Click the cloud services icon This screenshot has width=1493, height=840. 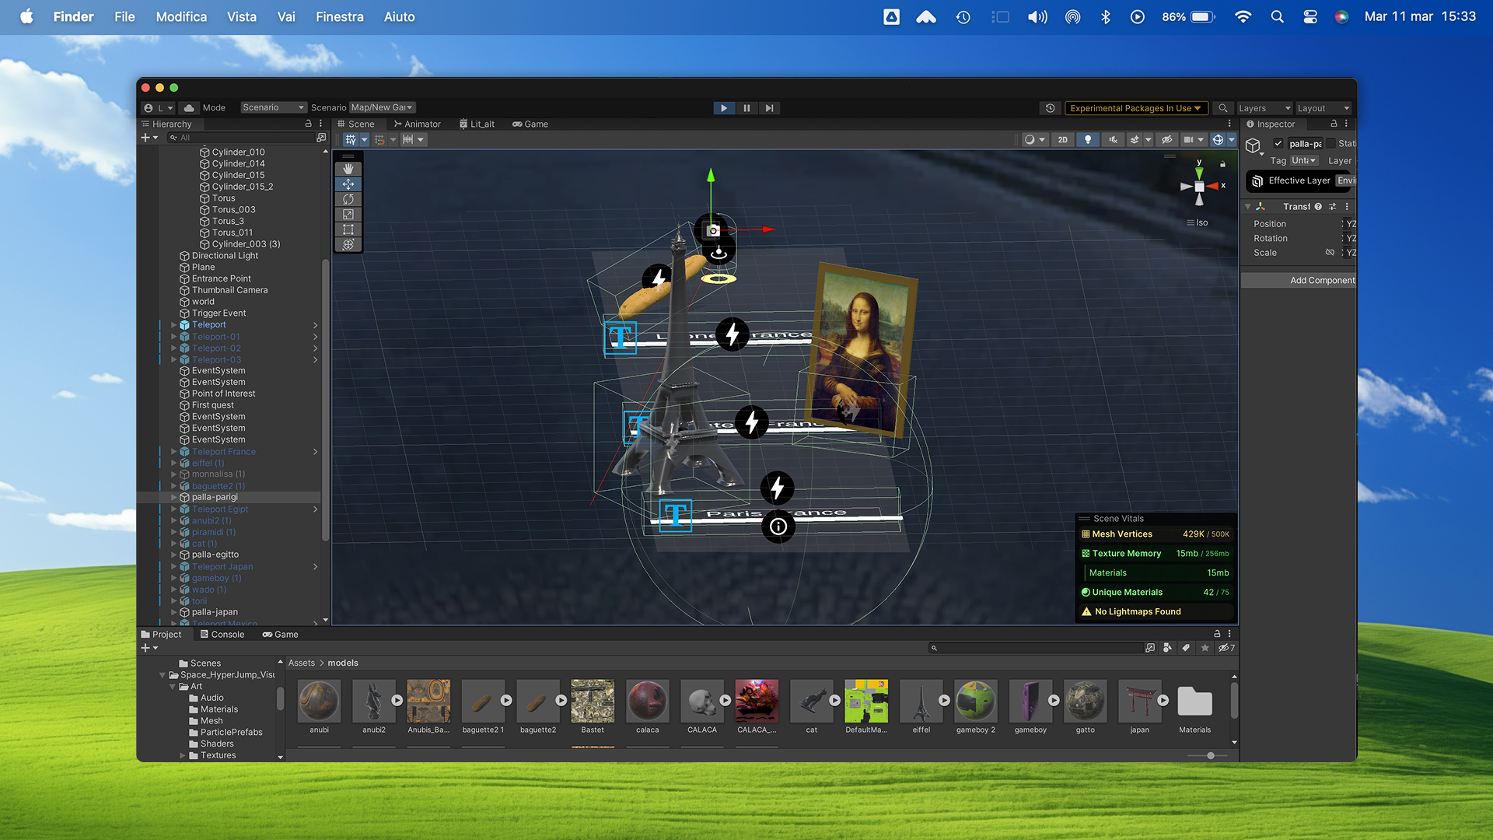coord(189,108)
